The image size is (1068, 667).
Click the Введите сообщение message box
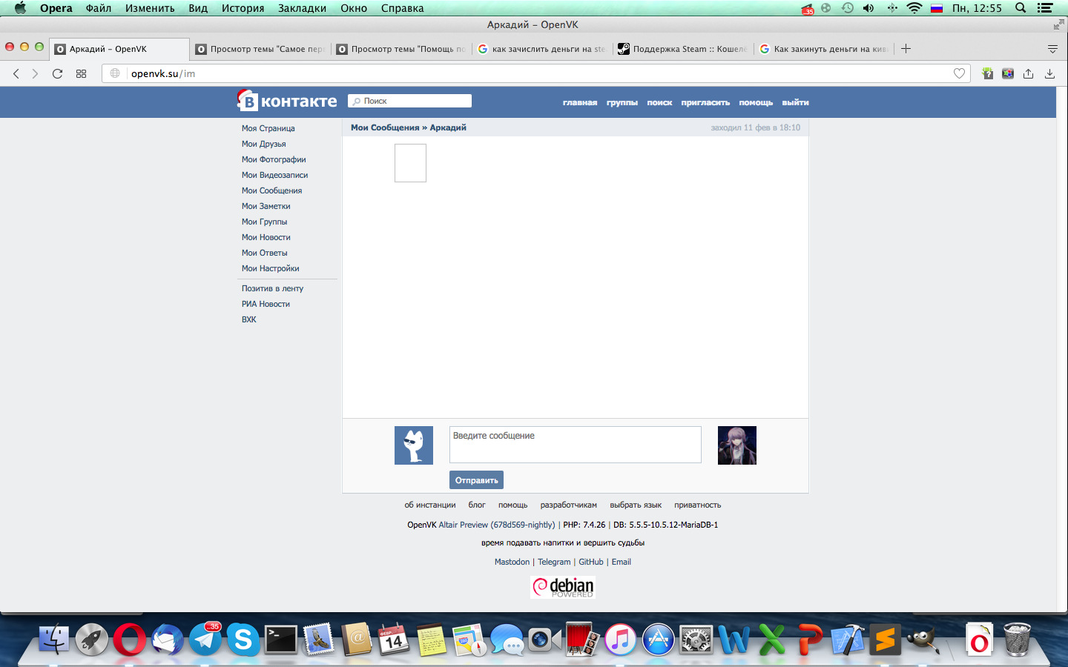[576, 445]
